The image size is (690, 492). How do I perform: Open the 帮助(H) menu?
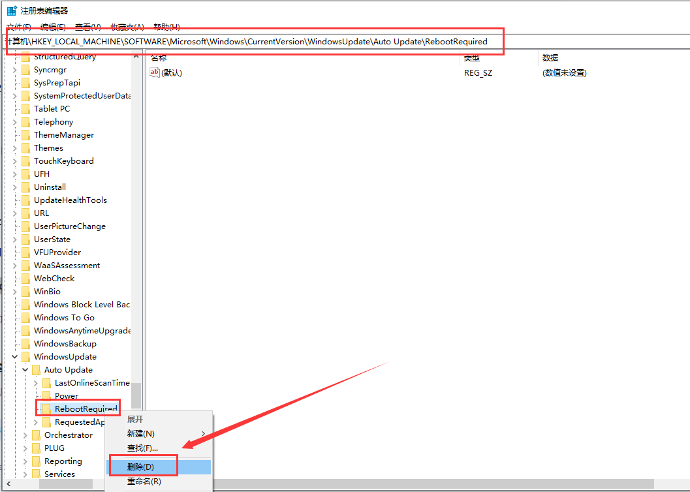(x=166, y=27)
